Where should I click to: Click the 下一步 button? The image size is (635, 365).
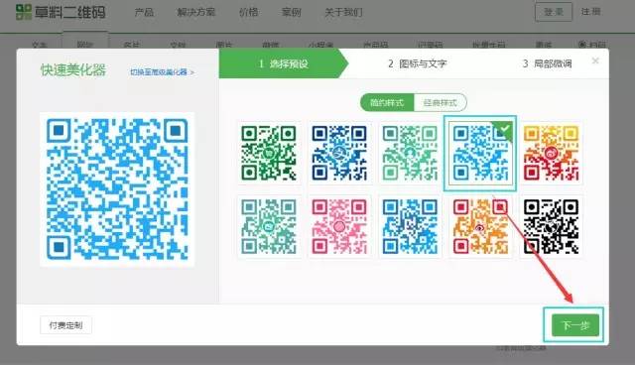point(575,325)
